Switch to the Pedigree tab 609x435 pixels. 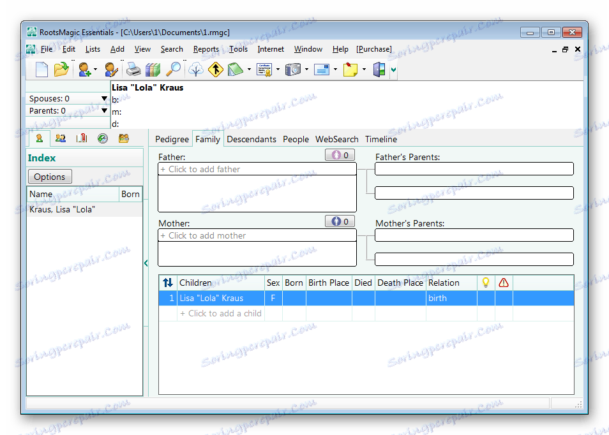coord(172,139)
